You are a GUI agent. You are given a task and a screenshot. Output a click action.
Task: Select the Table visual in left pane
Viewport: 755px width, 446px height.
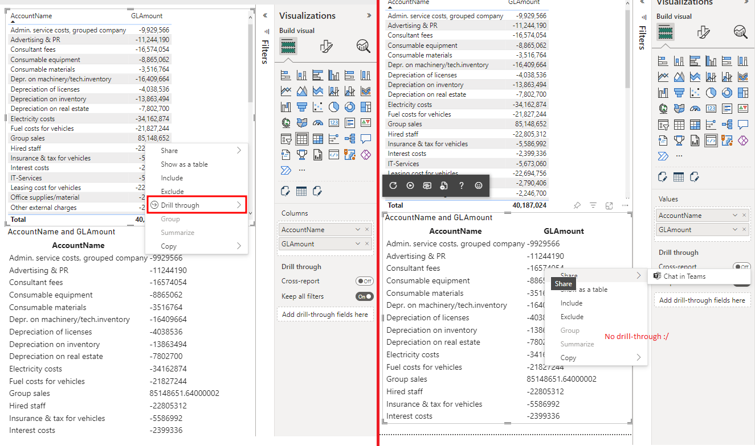click(302, 139)
